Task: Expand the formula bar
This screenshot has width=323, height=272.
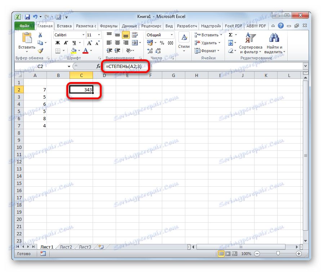Action: click(x=305, y=66)
